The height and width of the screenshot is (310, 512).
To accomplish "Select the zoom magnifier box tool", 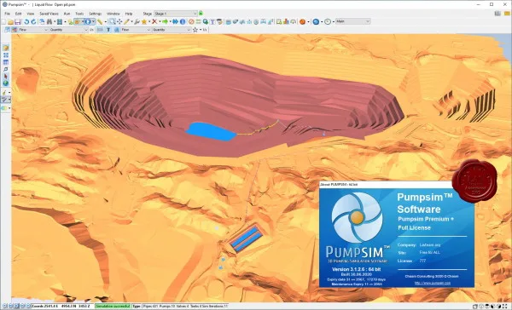I will [x=112, y=21].
